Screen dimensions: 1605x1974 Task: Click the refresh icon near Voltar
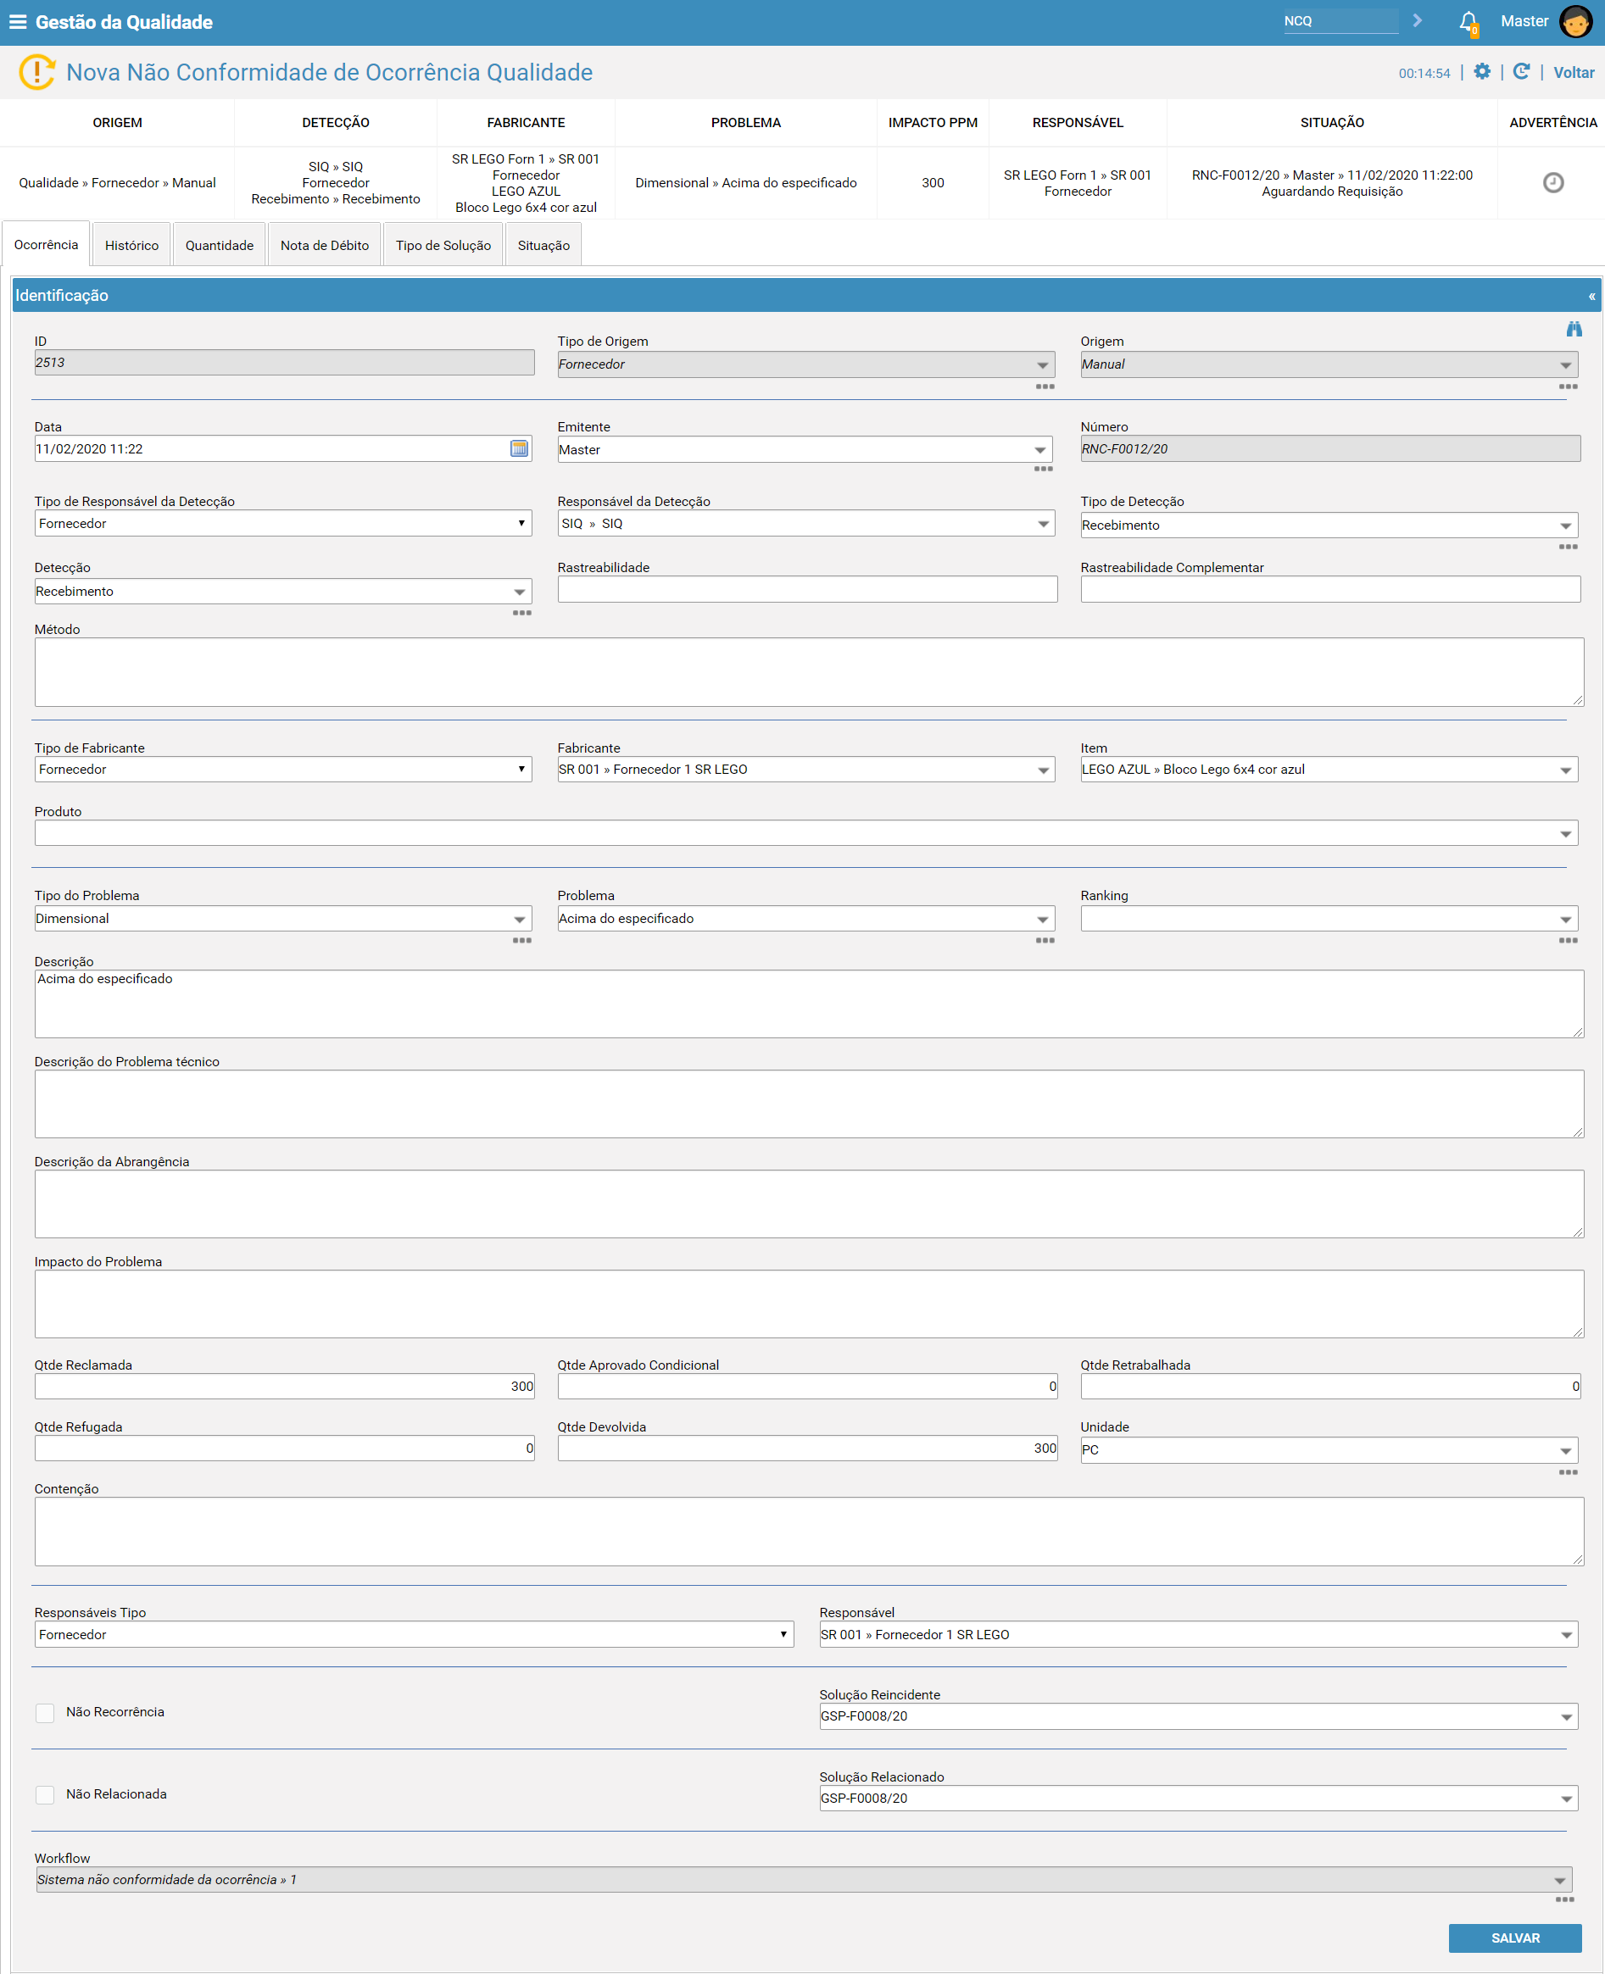point(1521,72)
